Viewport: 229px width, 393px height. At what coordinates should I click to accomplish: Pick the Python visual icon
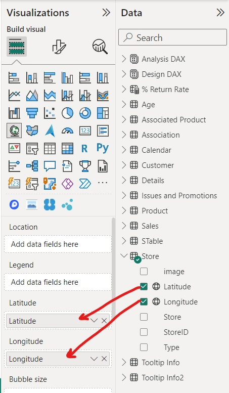103,148
